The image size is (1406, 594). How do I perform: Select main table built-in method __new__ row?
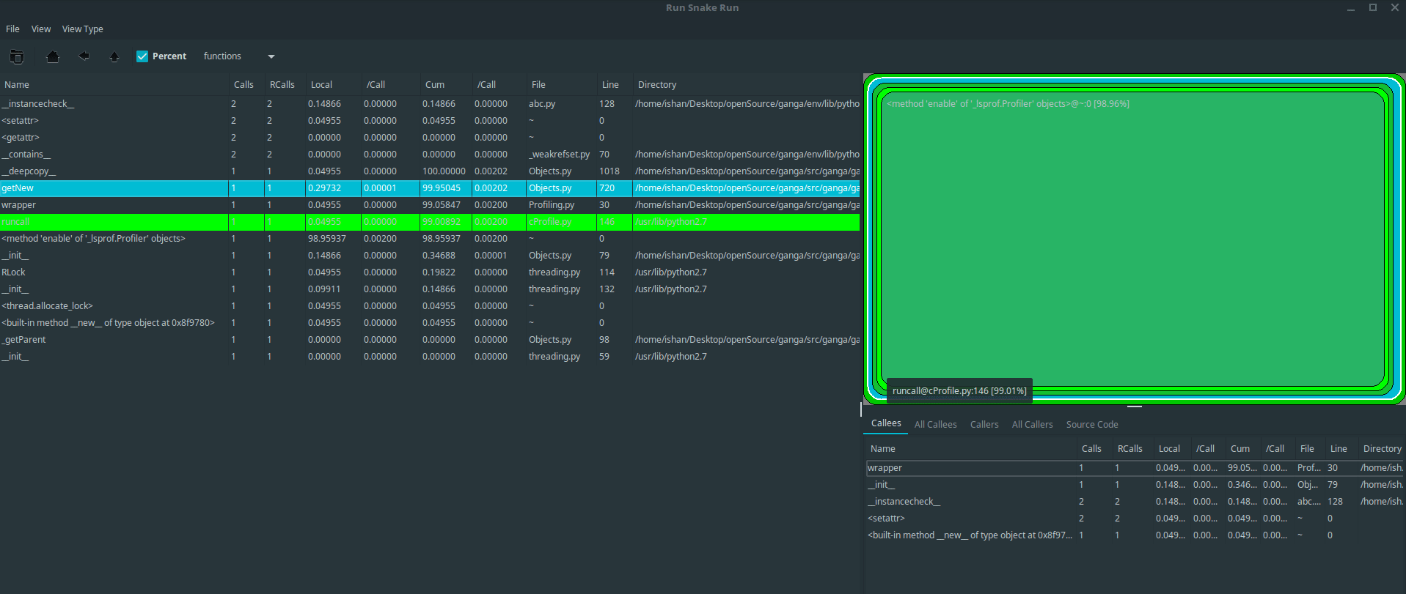[430, 323]
